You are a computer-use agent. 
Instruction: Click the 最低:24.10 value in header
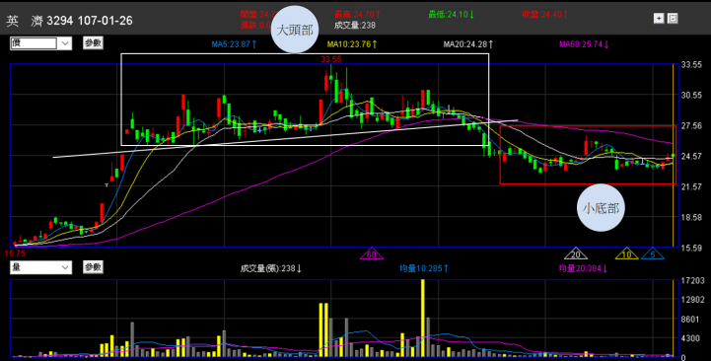452,15
